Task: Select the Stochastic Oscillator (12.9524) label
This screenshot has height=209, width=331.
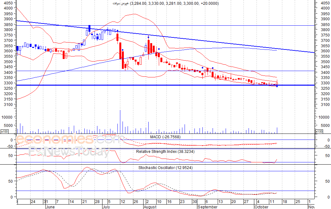Action: [165, 167]
